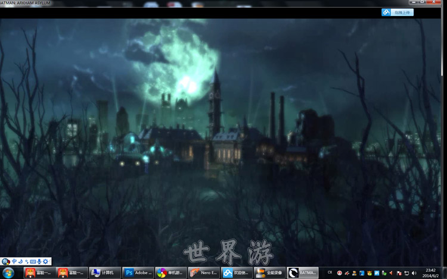
Task: Click the blue cloud tray icon
Action: click(x=377, y=273)
